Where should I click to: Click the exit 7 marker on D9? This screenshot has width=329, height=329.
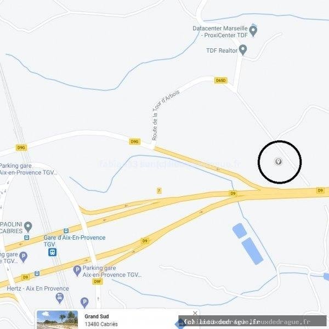(x=159, y=190)
